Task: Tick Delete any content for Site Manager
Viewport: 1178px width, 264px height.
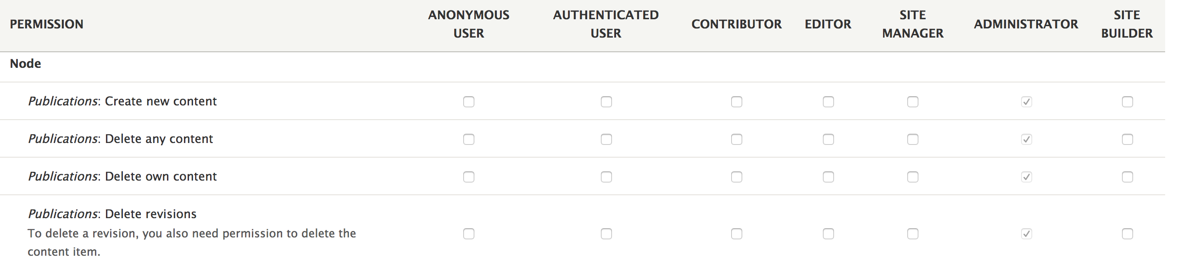Action: (912, 139)
